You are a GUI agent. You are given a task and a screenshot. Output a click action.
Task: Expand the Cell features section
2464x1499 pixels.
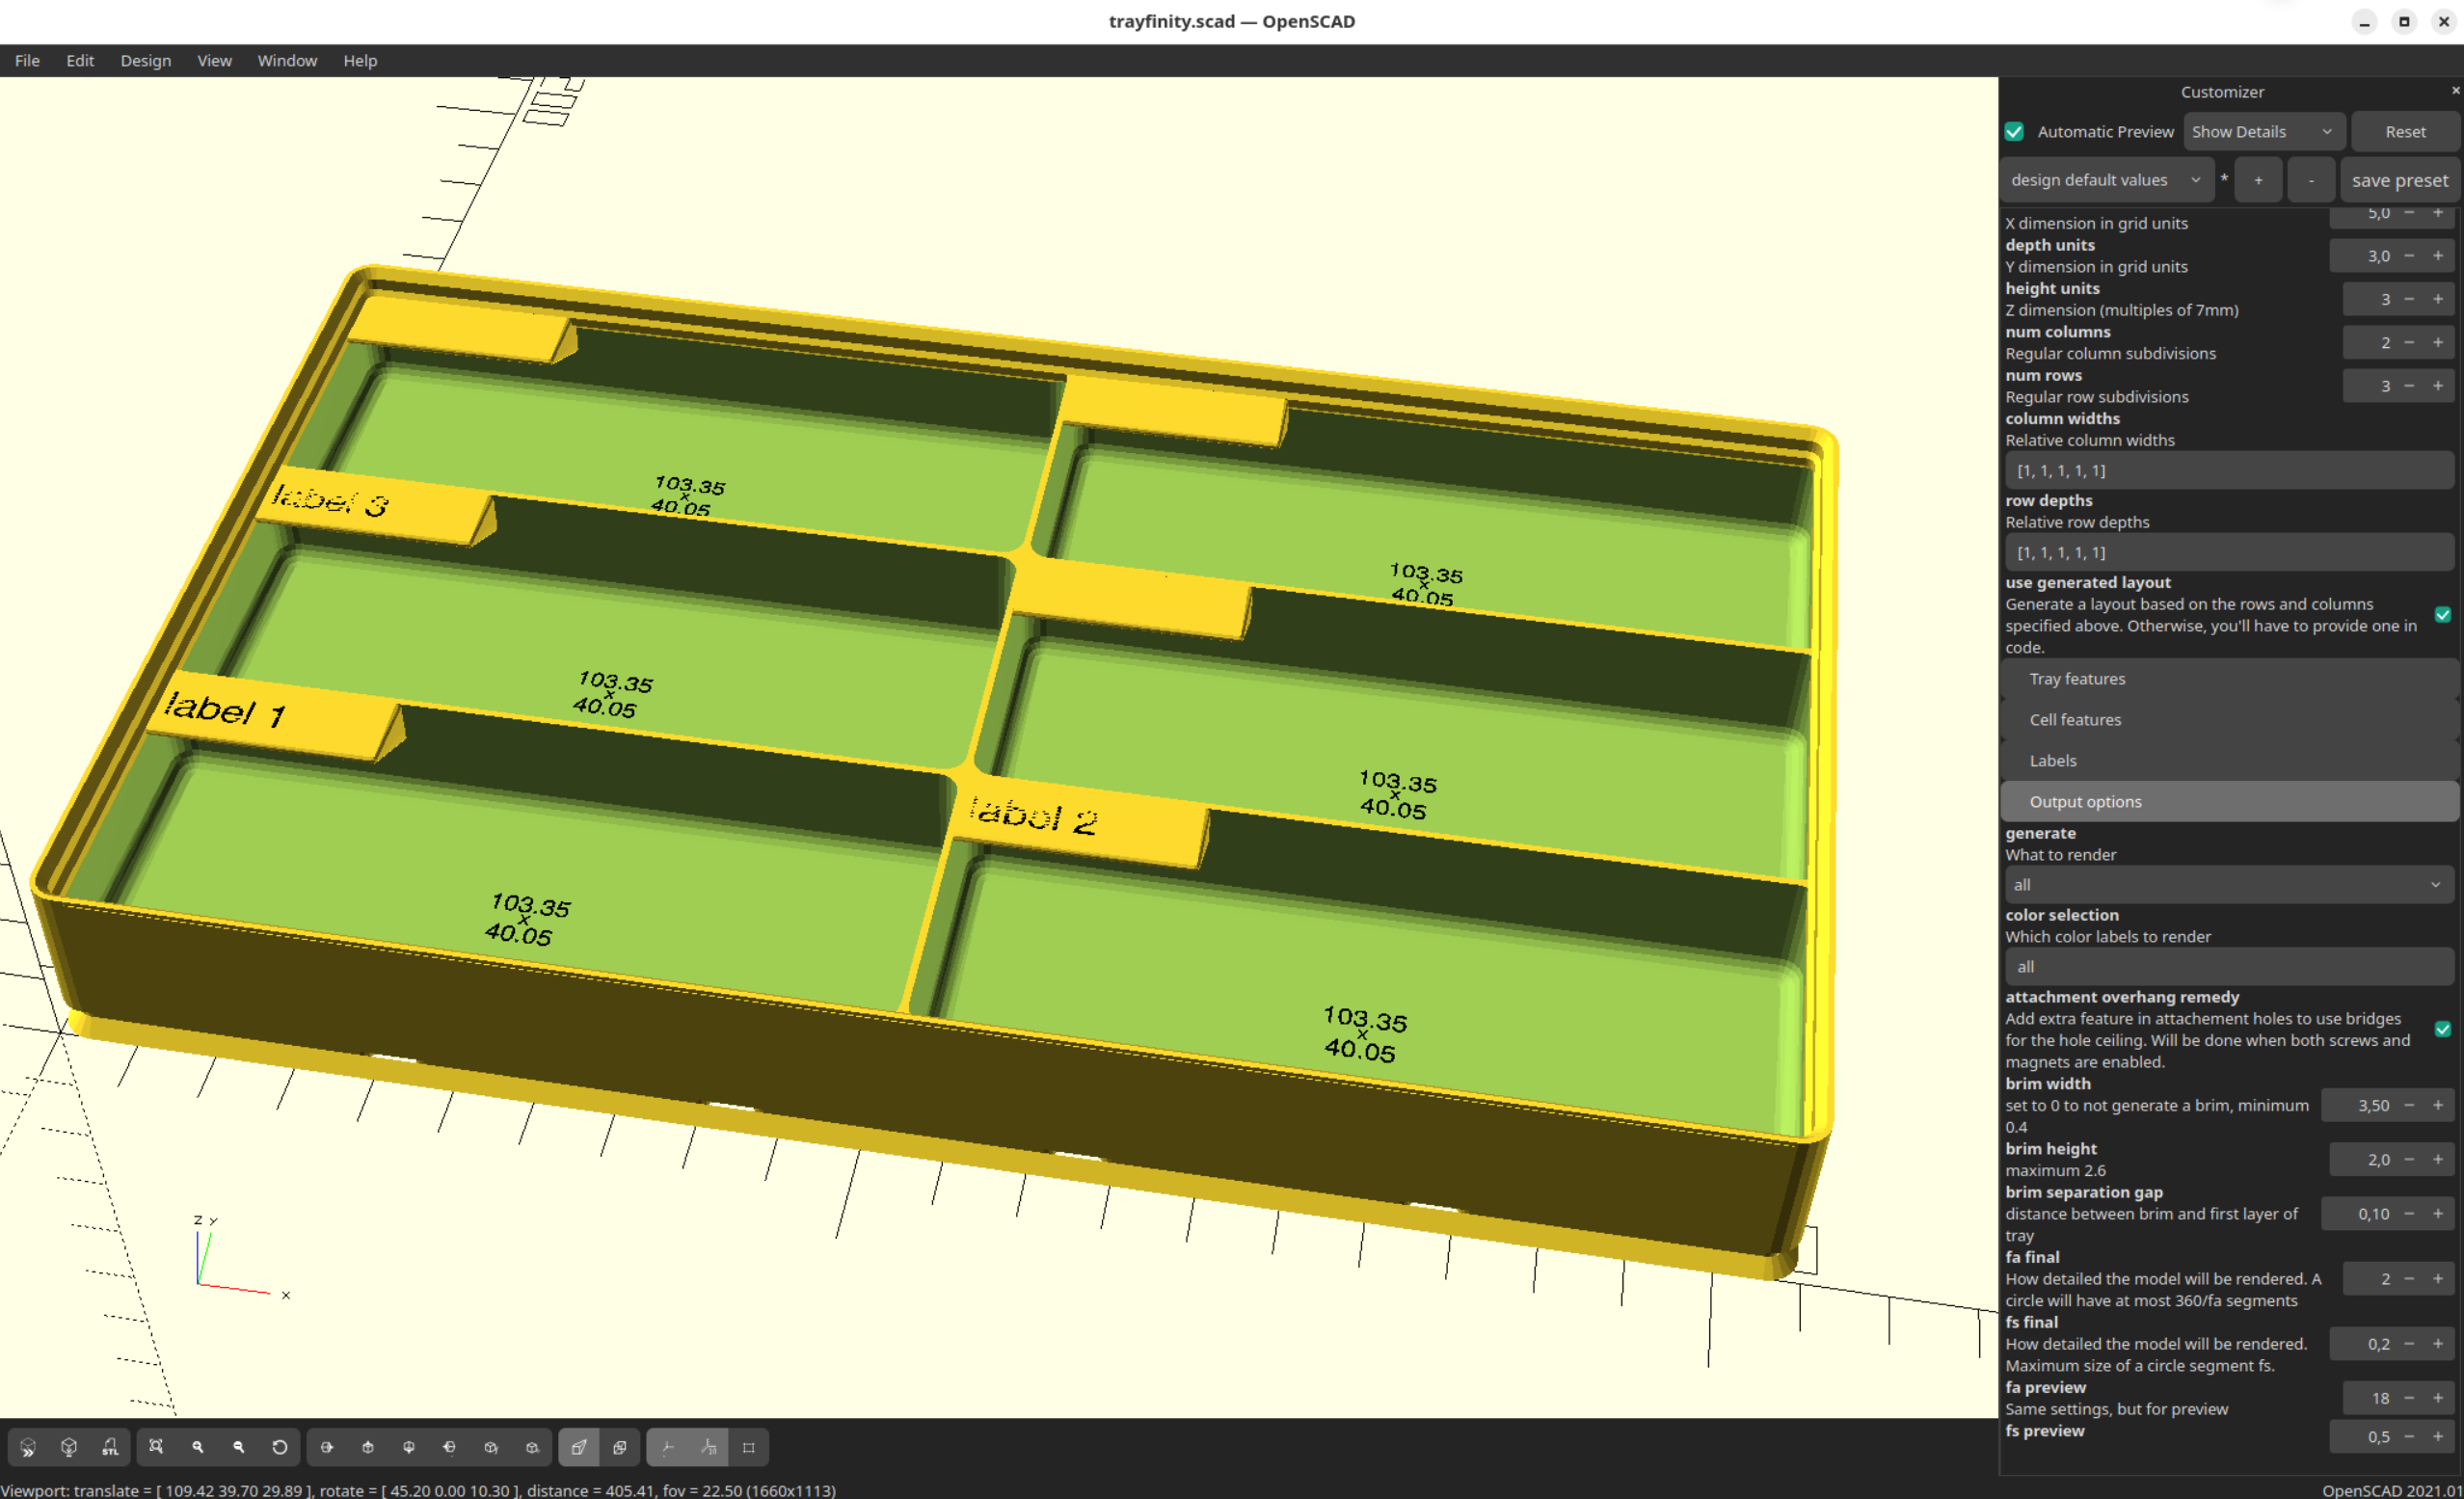[x=2229, y=720]
